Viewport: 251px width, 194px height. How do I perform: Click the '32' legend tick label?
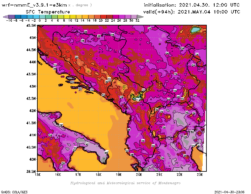(137, 21)
